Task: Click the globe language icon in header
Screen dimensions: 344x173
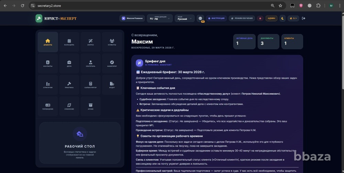Action: [200, 19]
